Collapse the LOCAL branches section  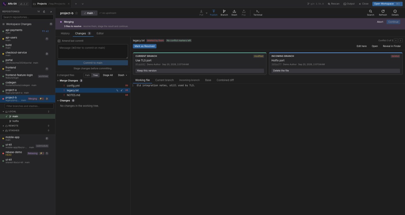tap(3, 112)
